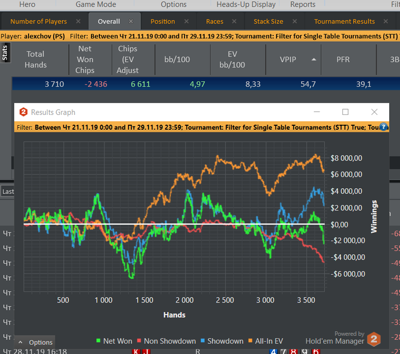
Task: Sort by bb/100 column header
Action: 177,59
